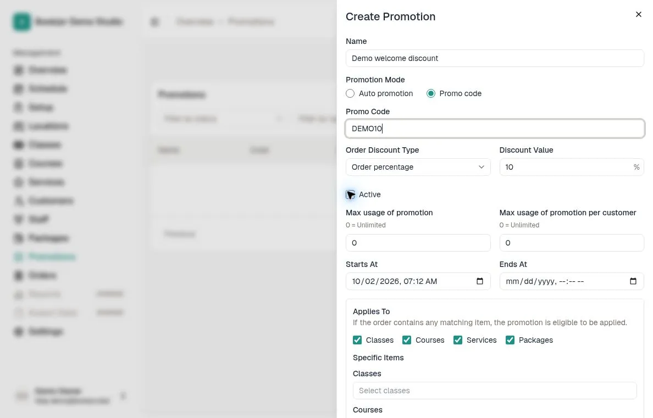Click 0 = Unlimited hint under Max usage of promotion
The width and height of the screenshot is (653, 418).
click(365, 225)
